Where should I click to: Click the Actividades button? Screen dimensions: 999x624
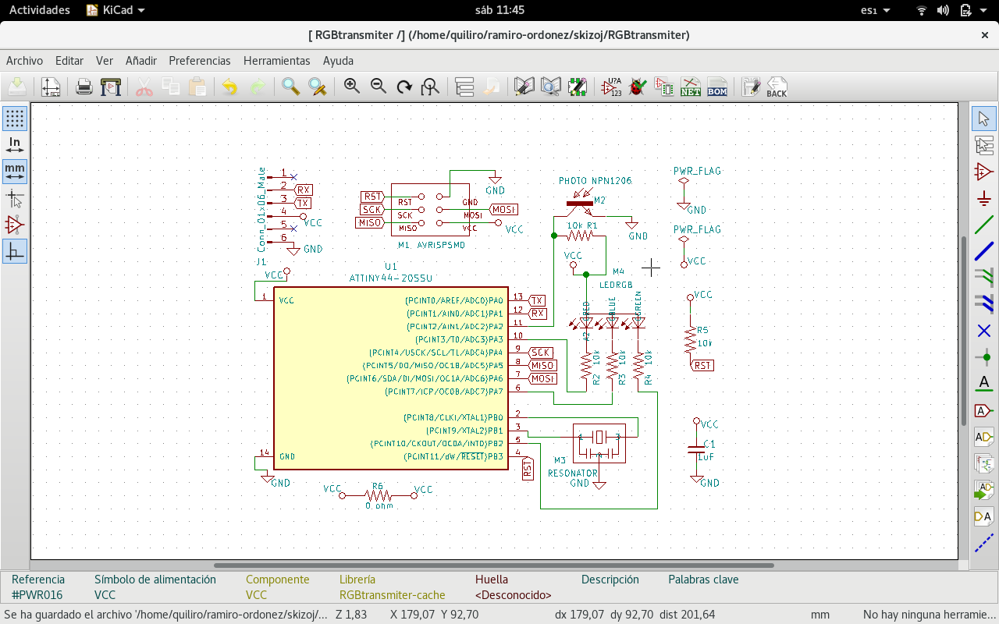pos(39,10)
